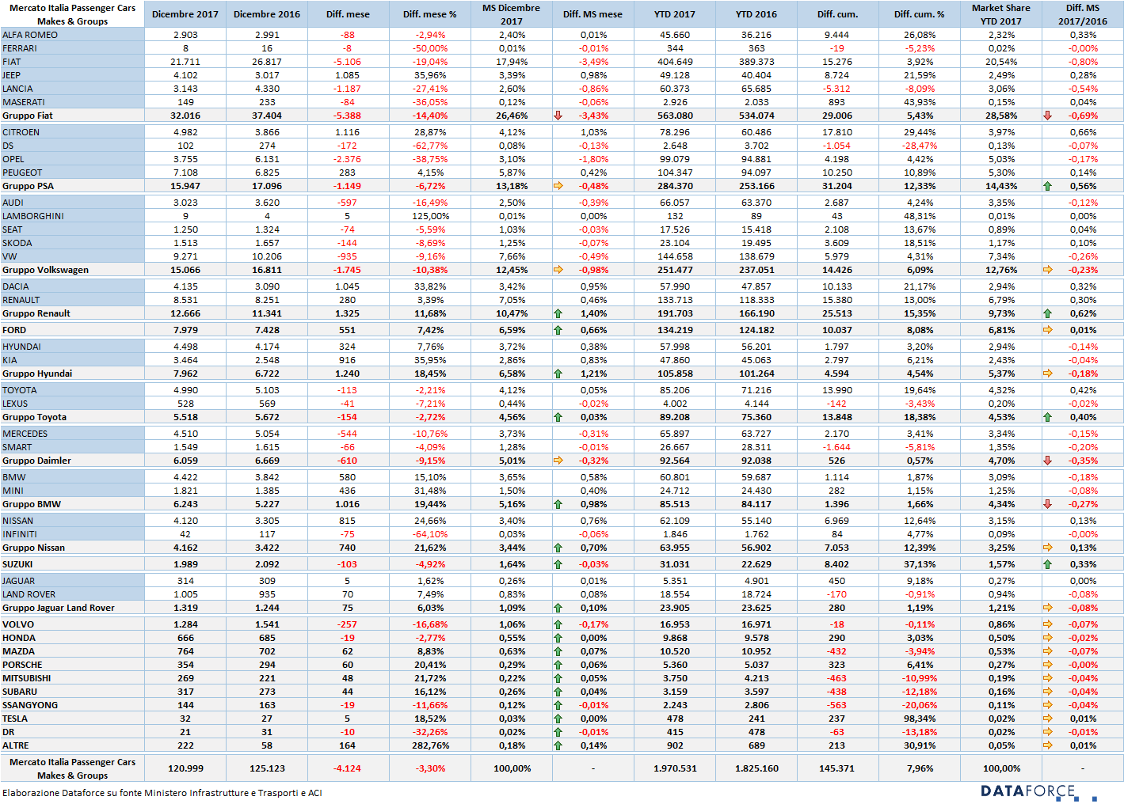1124x804 pixels.
Task: Click the ALFA ROMEO row label
Action: (30, 35)
